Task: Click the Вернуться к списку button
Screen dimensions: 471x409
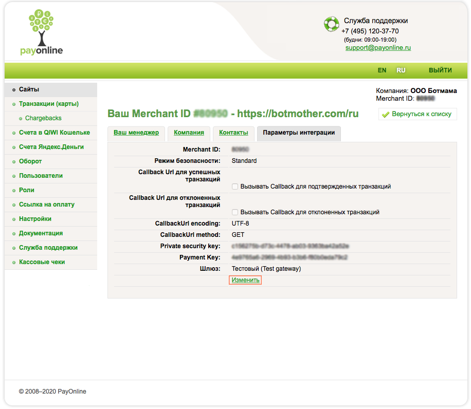Action: (418, 114)
